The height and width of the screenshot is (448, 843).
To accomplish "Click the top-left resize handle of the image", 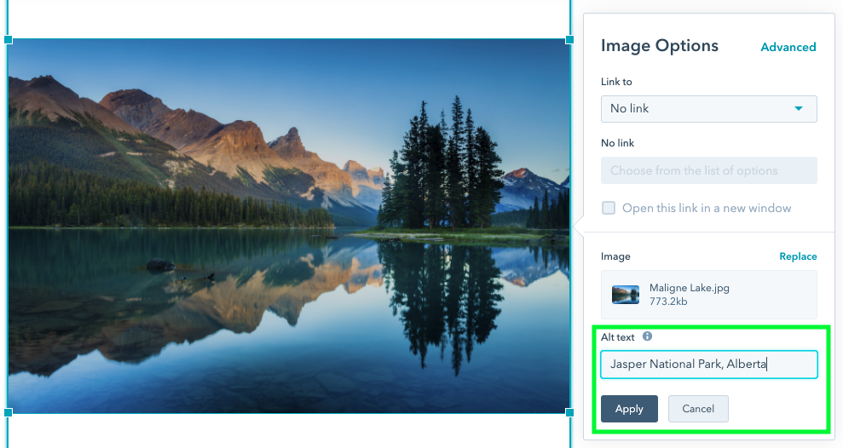I will coord(9,40).
